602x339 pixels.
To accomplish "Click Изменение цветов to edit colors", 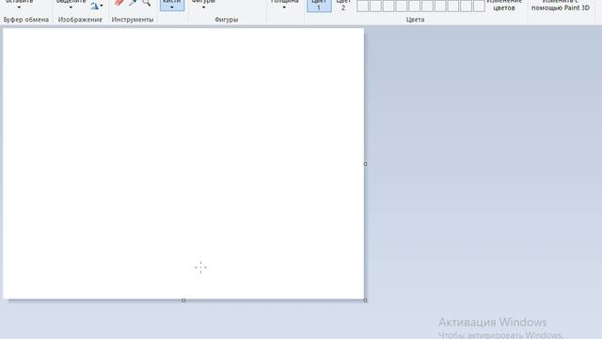I will pyautogui.click(x=504, y=5).
